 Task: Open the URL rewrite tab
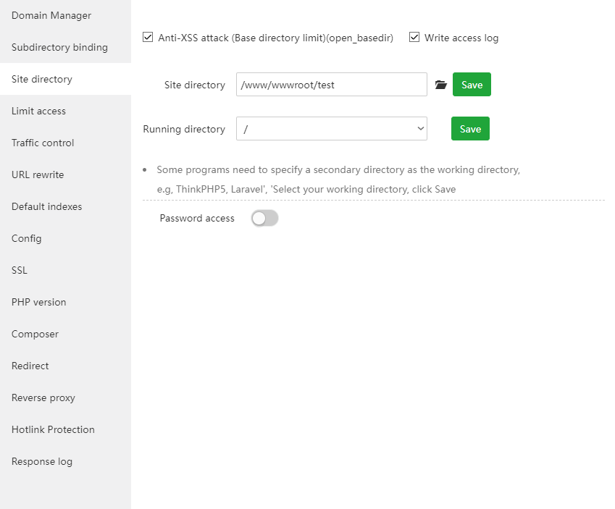(38, 174)
